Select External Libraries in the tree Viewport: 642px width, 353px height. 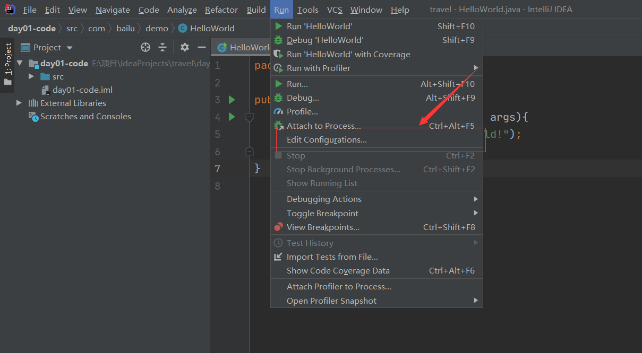[x=67, y=103]
